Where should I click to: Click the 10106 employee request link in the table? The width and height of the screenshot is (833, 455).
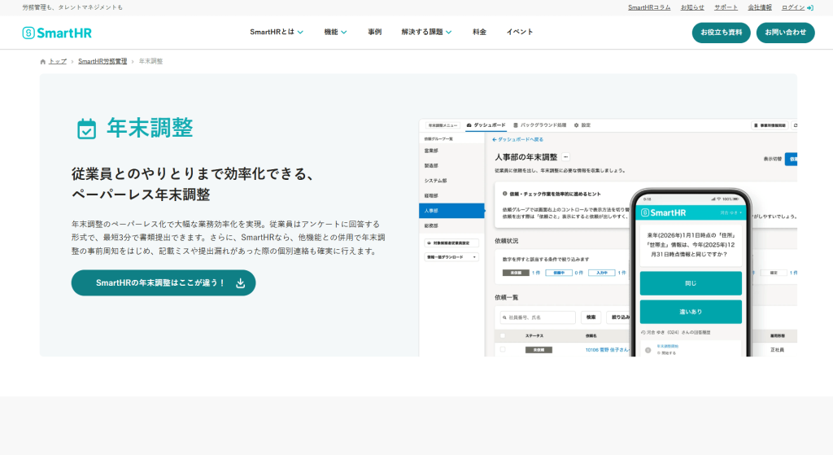[607, 350]
